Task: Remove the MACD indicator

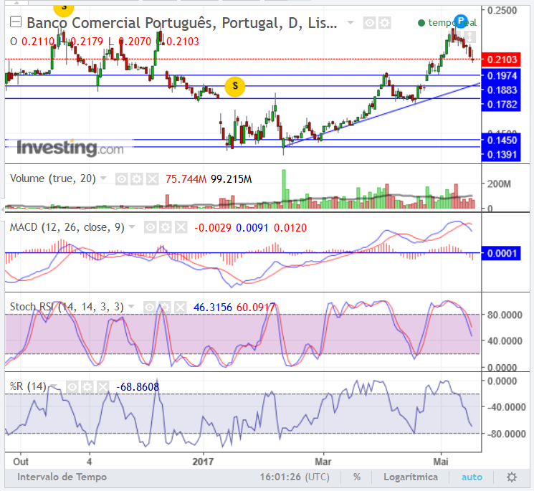Action: (x=181, y=227)
